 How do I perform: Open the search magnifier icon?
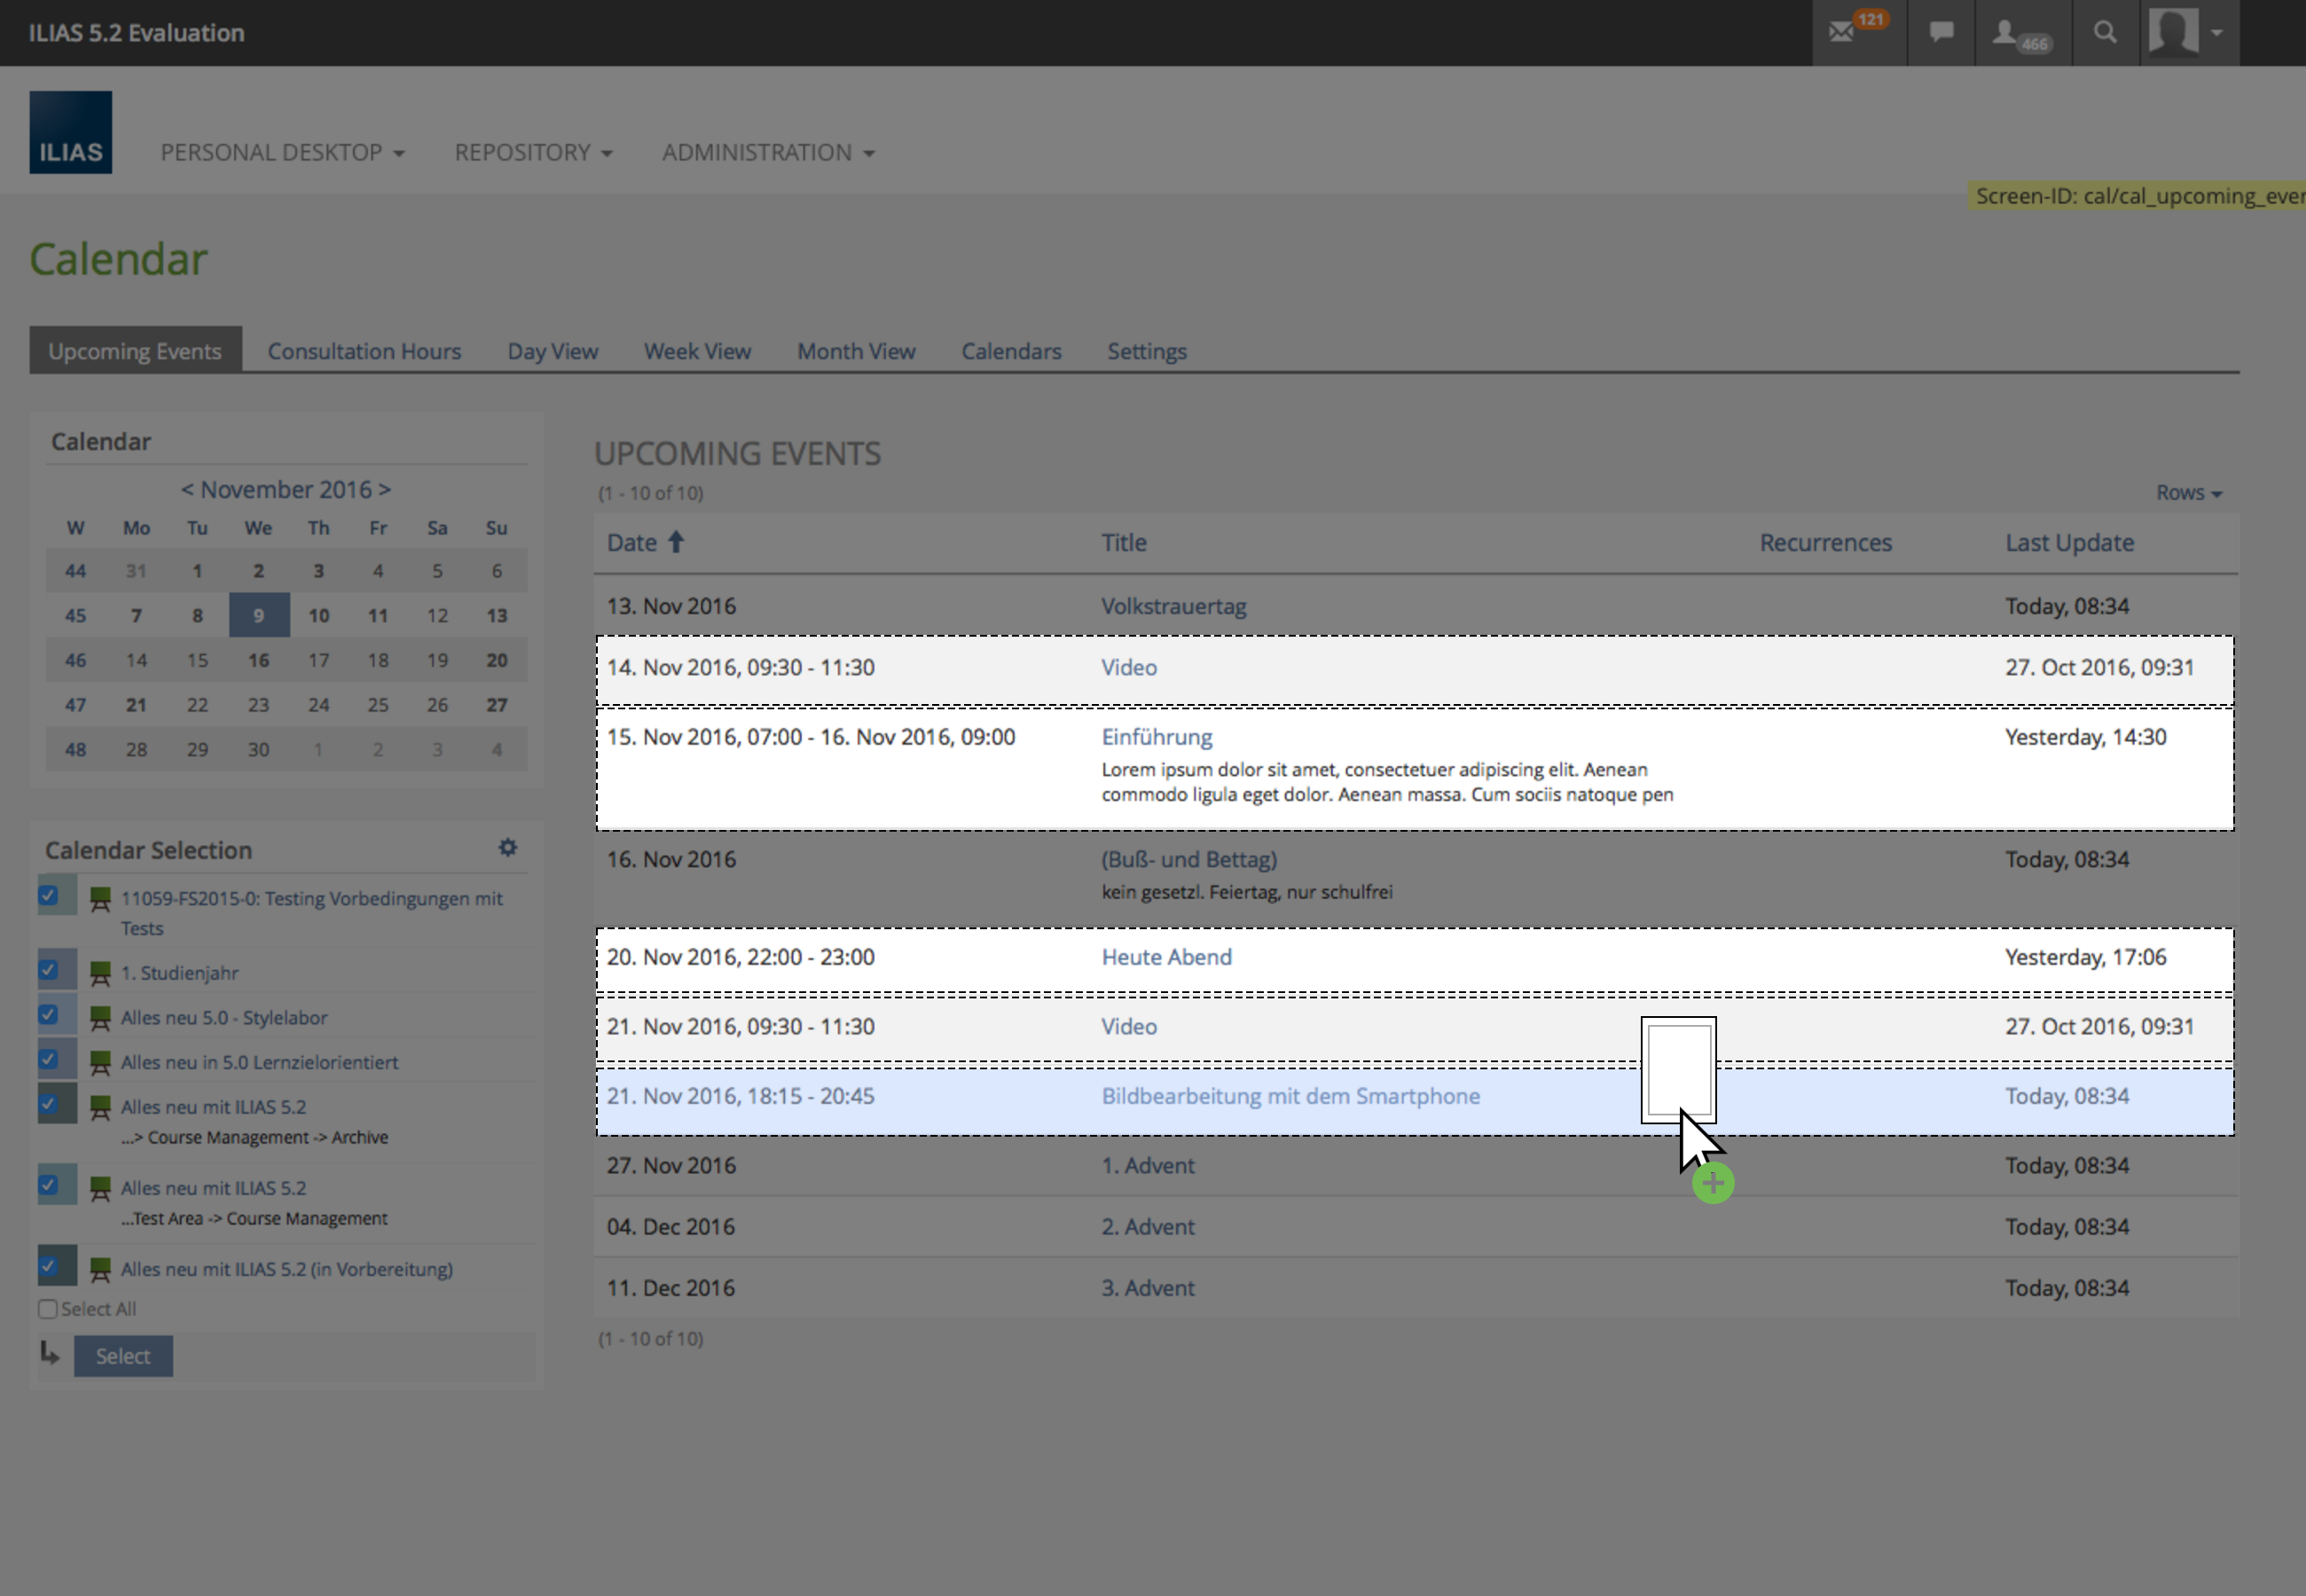coord(2105,33)
